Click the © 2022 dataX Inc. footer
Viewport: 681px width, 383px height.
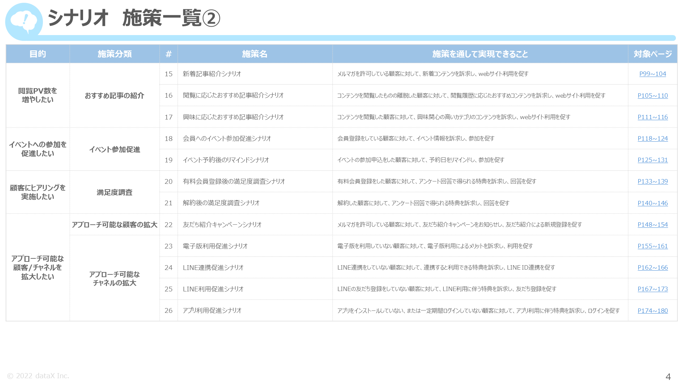coord(38,376)
